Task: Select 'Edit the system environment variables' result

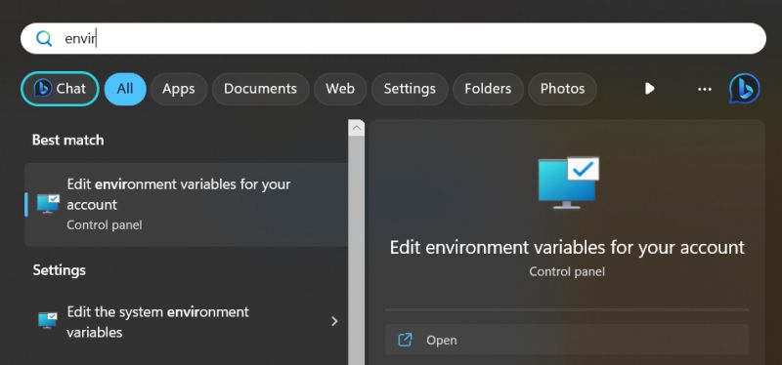Action: 186,322
